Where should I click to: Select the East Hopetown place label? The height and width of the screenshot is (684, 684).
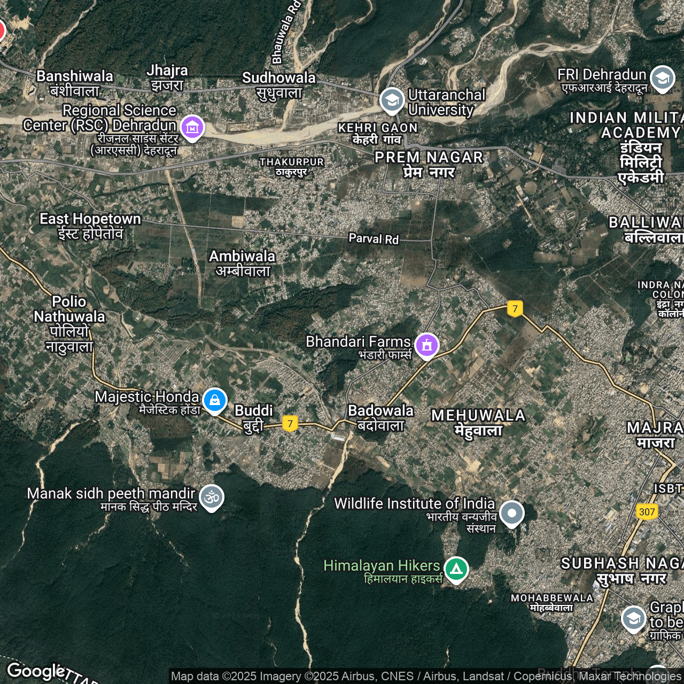(x=90, y=226)
